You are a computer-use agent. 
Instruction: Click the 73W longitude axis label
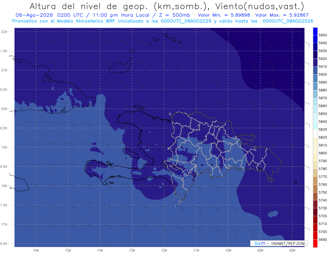pyautogui.click(x=132, y=250)
